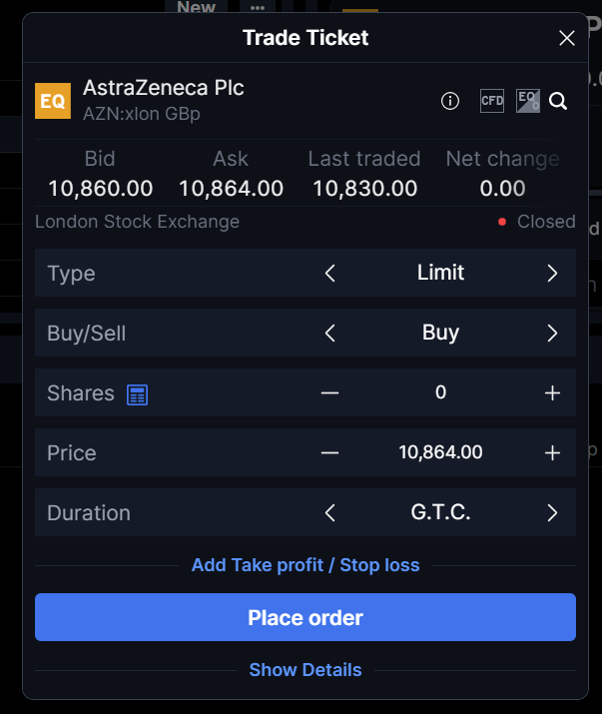Image resolution: width=602 pixels, height=714 pixels.
Task: Search for another instrument
Action: coord(558,101)
